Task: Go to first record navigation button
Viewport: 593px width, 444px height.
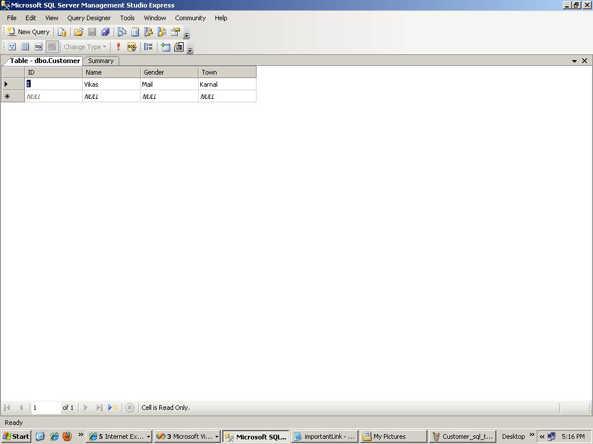Action: pos(7,408)
